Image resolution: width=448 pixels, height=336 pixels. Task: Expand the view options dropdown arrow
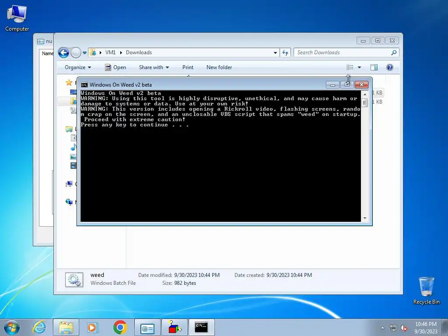click(x=360, y=67)
